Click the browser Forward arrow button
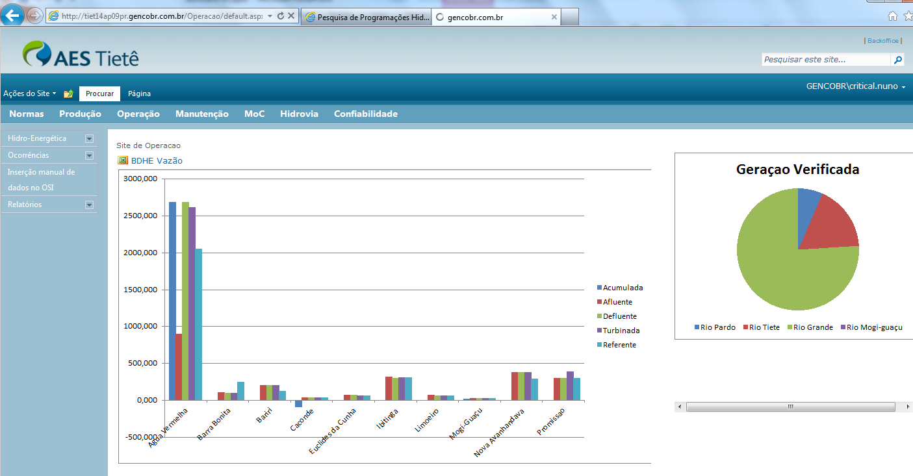913x476 pixels. (34, 16)
